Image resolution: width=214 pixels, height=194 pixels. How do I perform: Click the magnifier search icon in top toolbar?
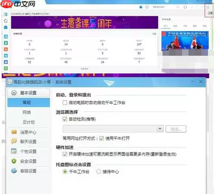178,7
